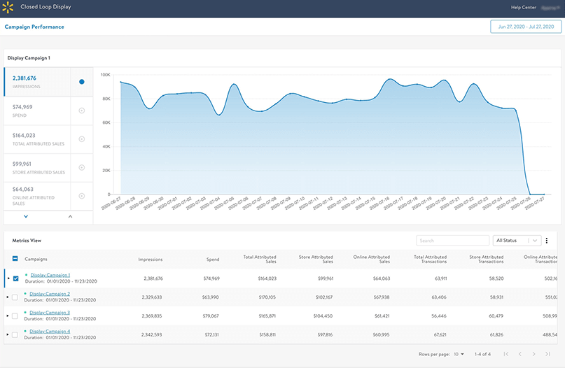
Task: Open the Rows per page dropdown
Action: [459, 355]
